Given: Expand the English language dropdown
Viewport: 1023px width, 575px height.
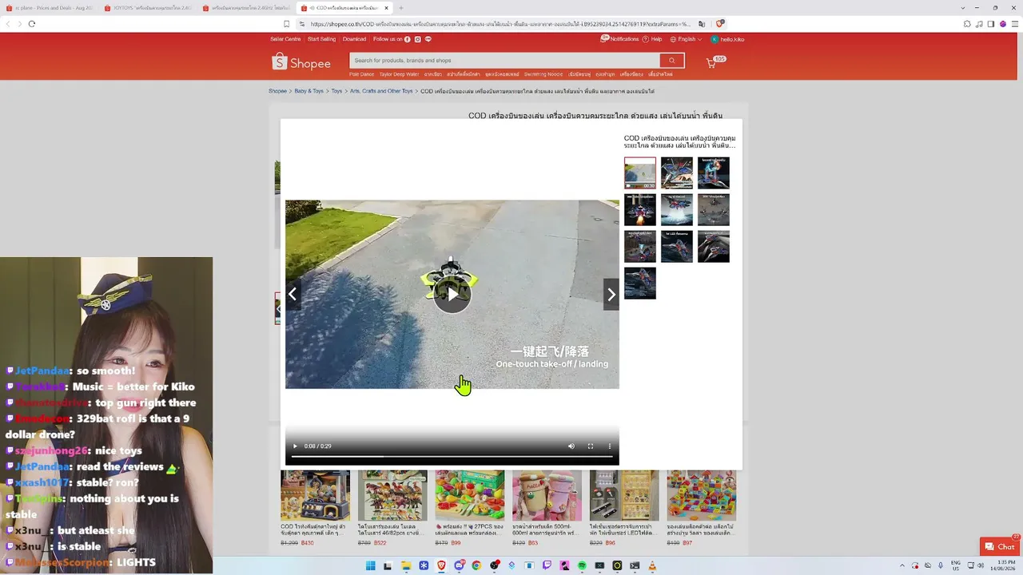Looking at the screenshot, I should [x=687, y=39].
